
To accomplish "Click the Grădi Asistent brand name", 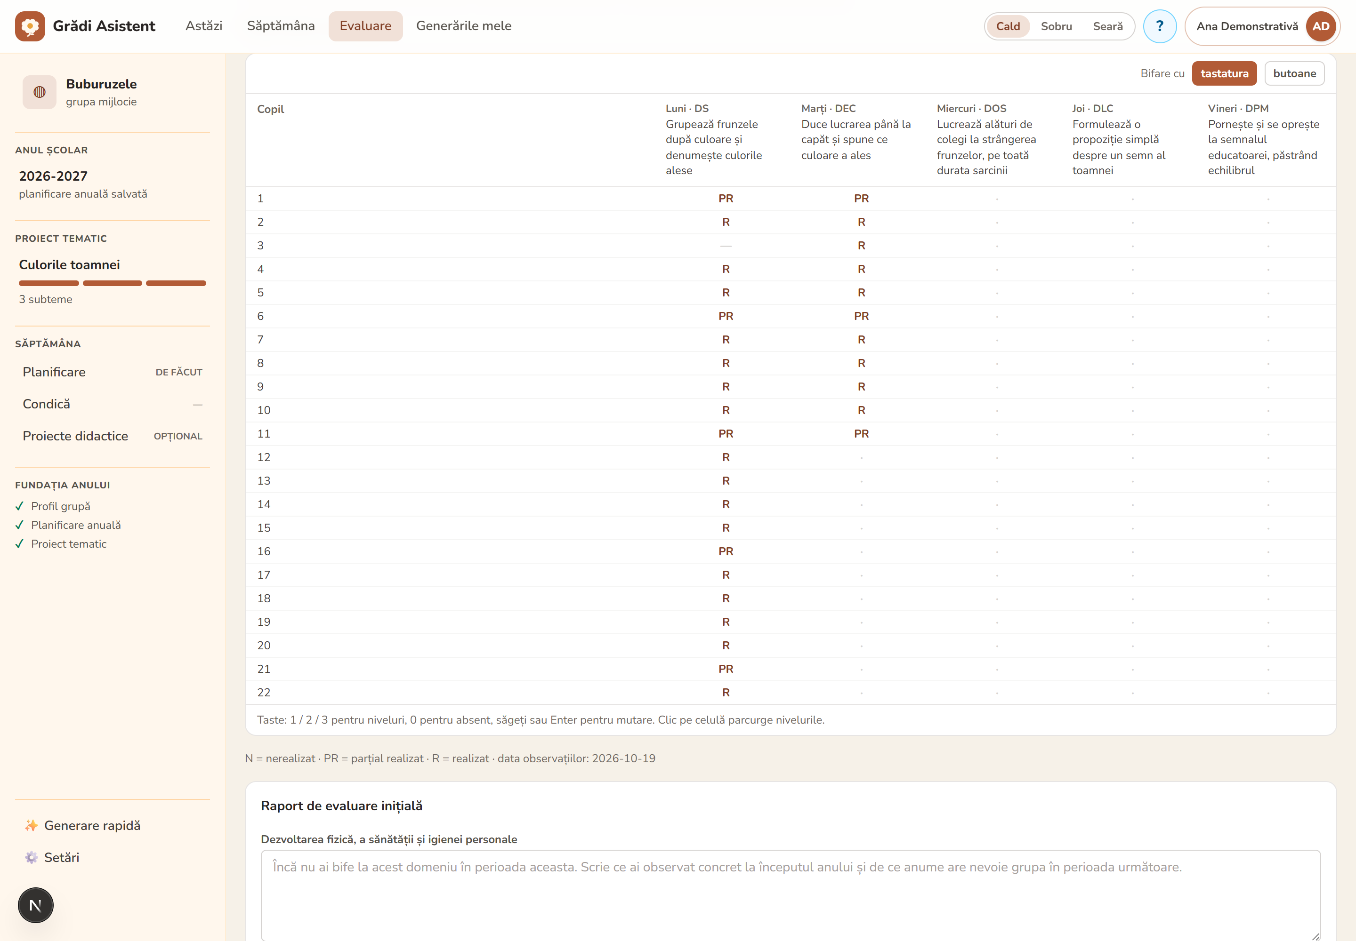I will point(104,26).
